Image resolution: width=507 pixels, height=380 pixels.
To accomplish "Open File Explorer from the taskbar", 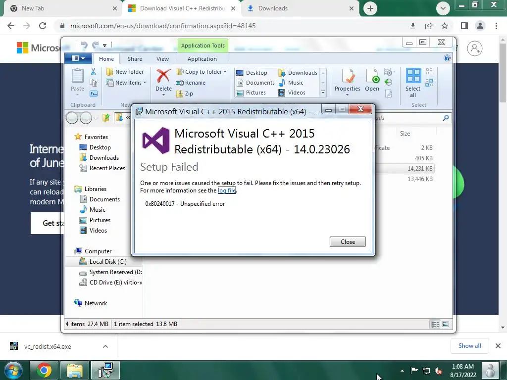I will coord(75,370).
